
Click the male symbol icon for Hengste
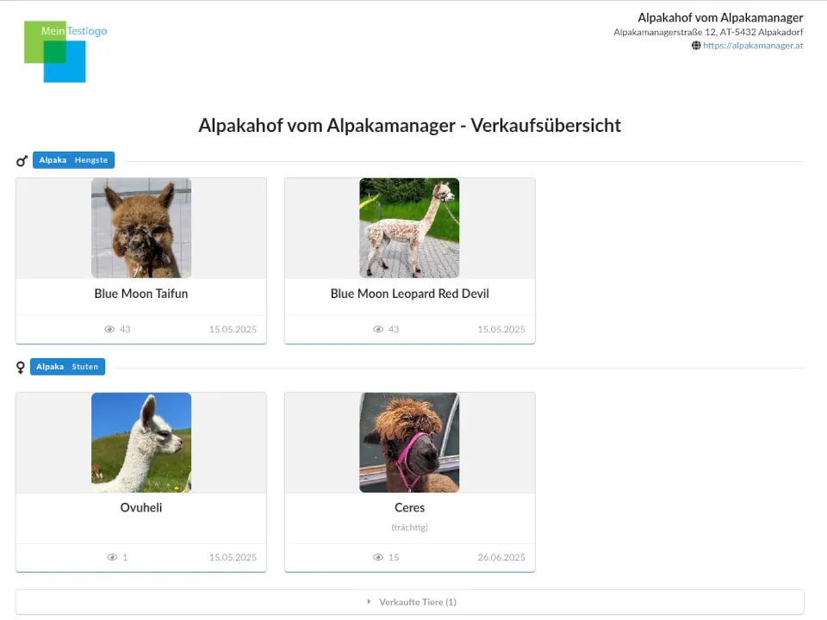22,161
